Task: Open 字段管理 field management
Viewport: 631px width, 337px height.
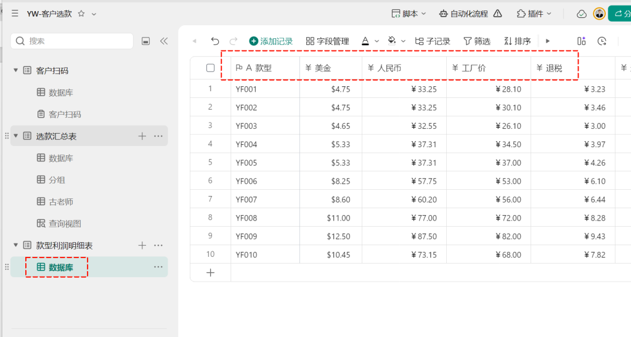Action: pyautogui.click(x=327, y=41)
